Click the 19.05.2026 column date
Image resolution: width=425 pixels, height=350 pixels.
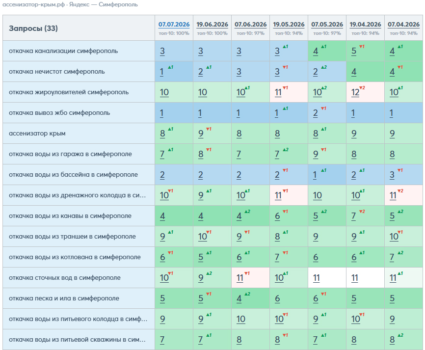289,25
